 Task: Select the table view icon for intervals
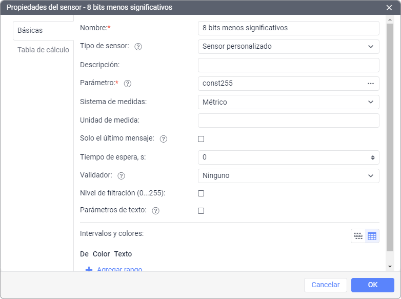(x=372, y=236)
